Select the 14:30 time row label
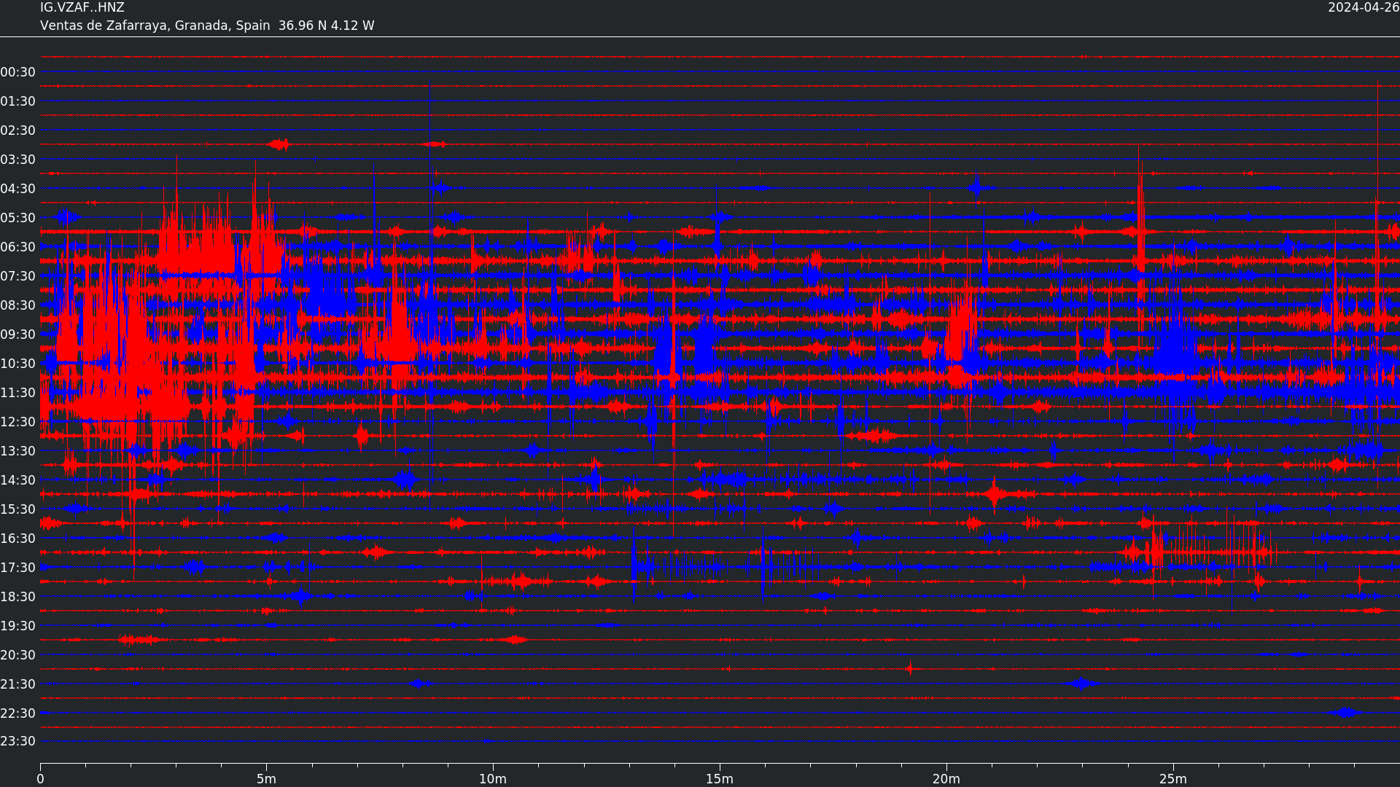The image size is (1400, 787). click(18, 480)
